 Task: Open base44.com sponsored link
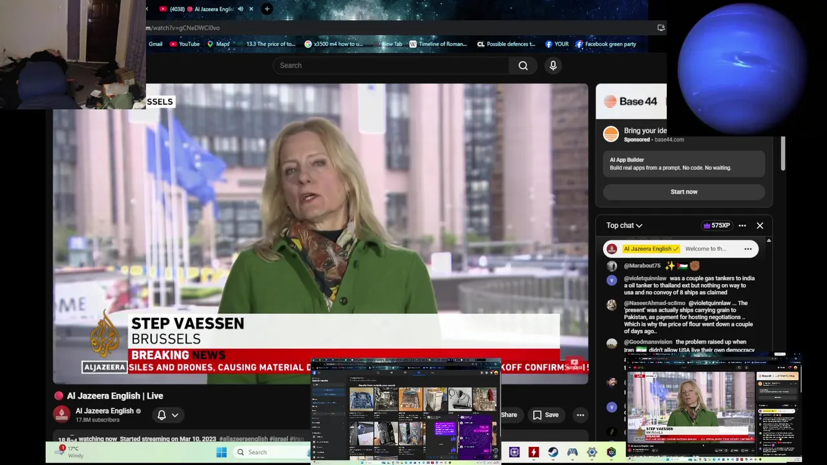(x=668, y=139)
